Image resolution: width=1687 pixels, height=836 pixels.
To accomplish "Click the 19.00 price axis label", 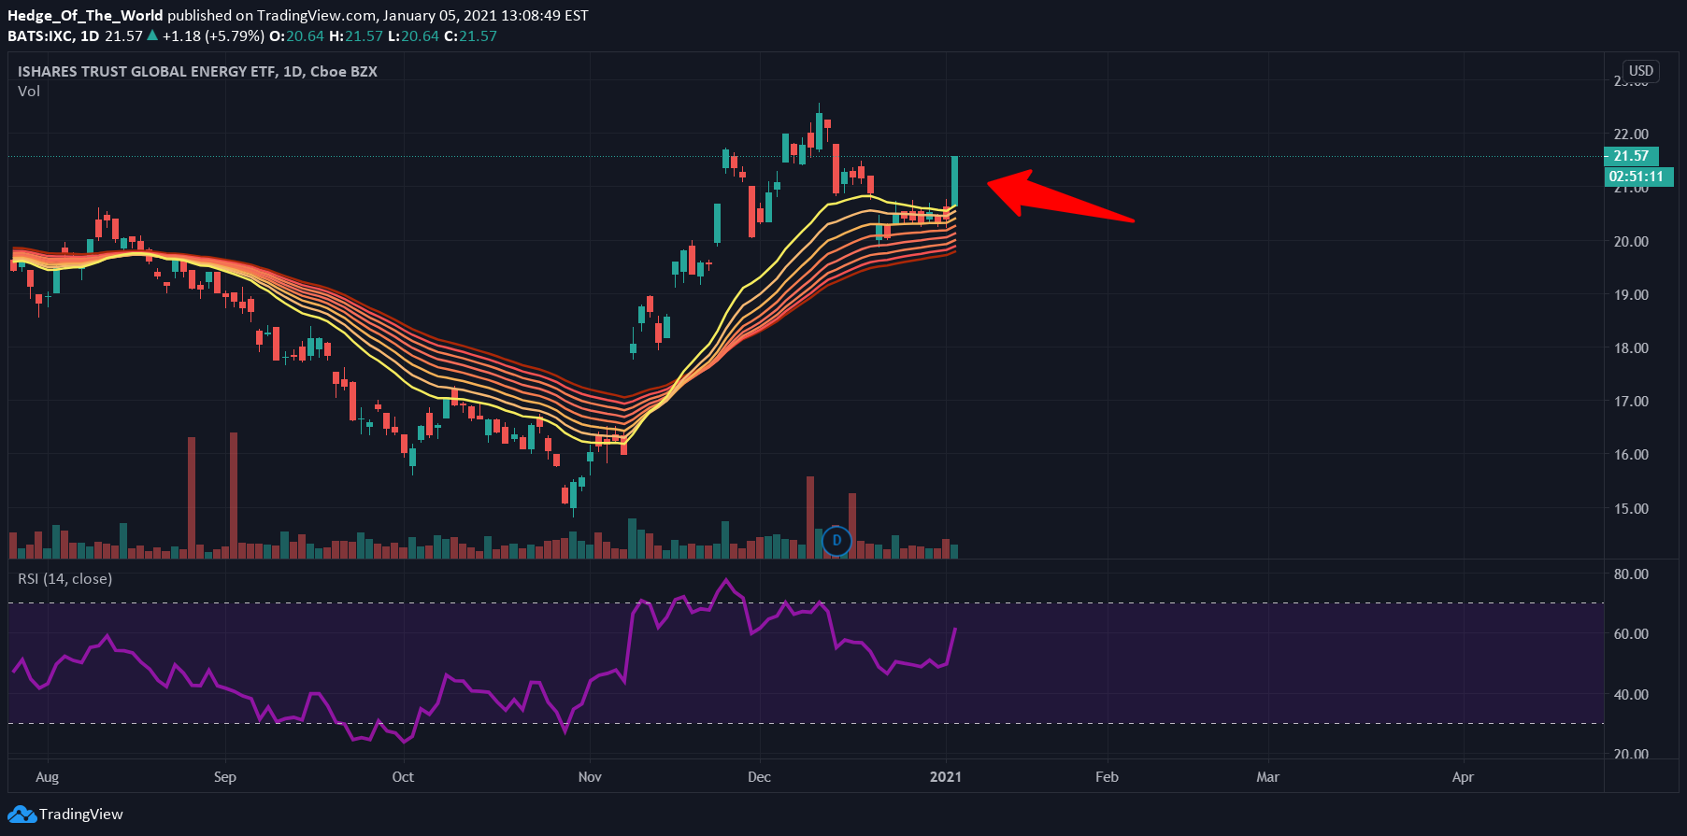I will pyautogui.click(x=1631, y=295).
